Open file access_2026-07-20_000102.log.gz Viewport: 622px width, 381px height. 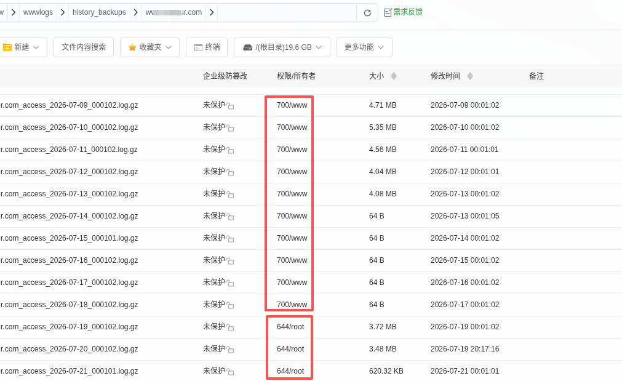[x=69, y=349]
